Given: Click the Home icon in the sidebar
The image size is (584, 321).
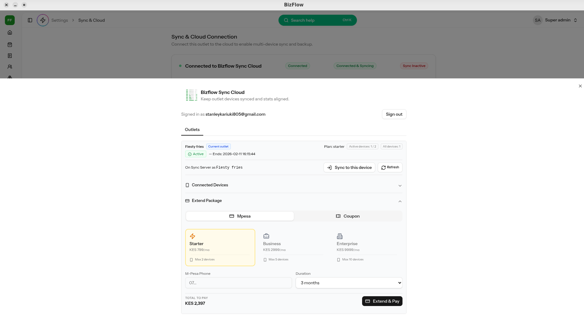Looking at the screenshot, I should 10,32.
